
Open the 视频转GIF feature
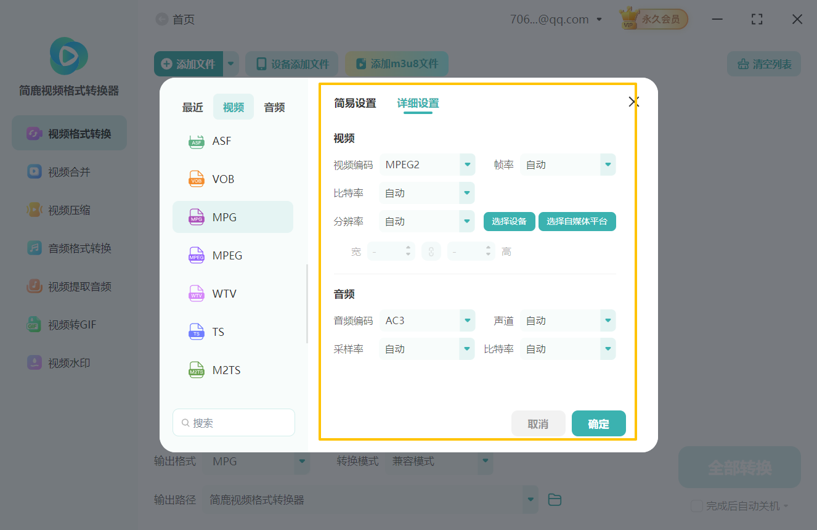pos(68,324)
